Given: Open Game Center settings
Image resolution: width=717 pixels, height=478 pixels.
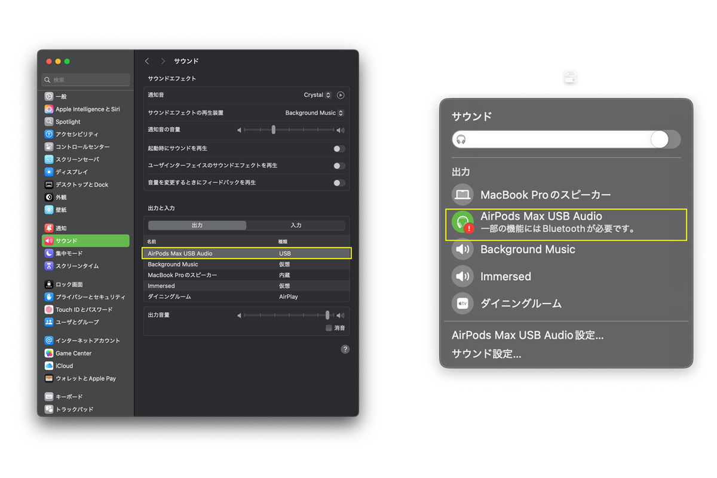Looking at the screenshot, I should pyautogui.click(x=85, y=353).
